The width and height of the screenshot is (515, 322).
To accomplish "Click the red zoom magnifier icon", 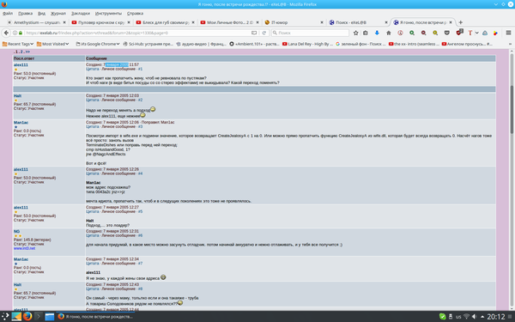I will point(424,33).
